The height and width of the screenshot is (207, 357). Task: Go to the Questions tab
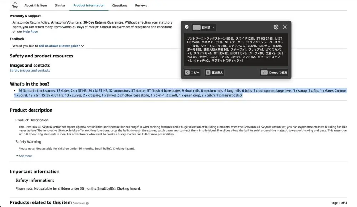pos(120,5)
